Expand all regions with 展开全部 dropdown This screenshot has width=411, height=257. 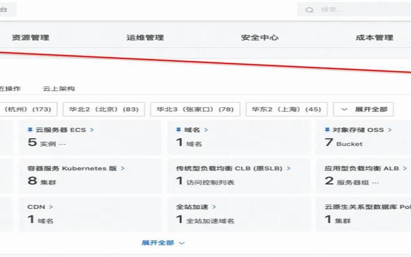[x=363, y=109]
